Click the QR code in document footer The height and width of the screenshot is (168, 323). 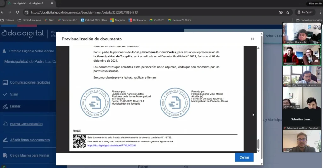click(x=79, y=141)
